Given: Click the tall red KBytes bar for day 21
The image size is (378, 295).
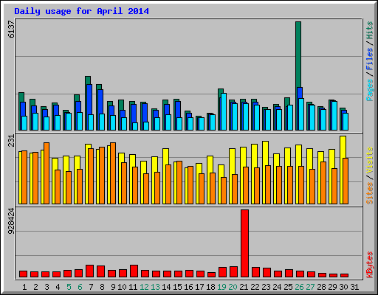Looking at the screenshot, I should coord(244,243).
